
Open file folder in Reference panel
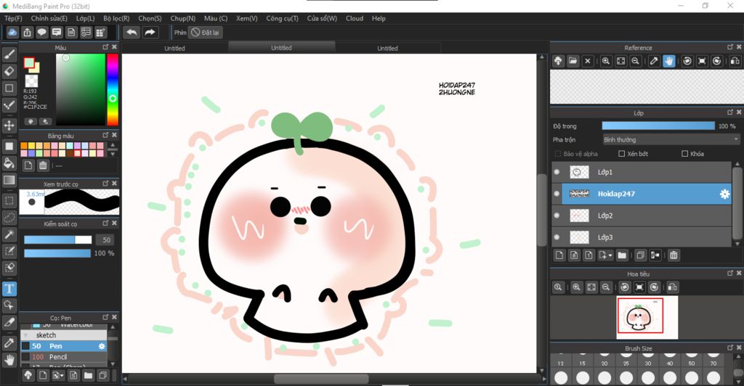click(x=573, y=61)
